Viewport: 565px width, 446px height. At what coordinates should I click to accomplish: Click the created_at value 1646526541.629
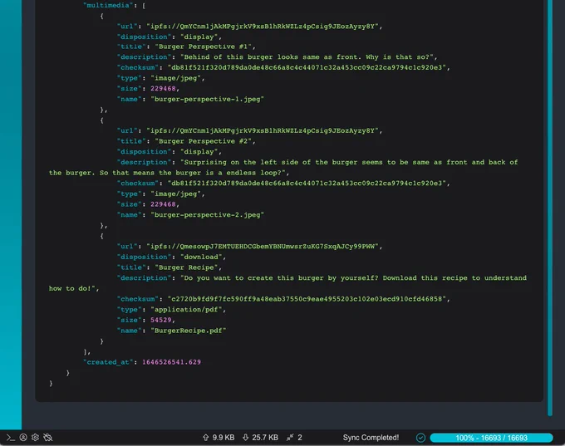pos(171,362)
